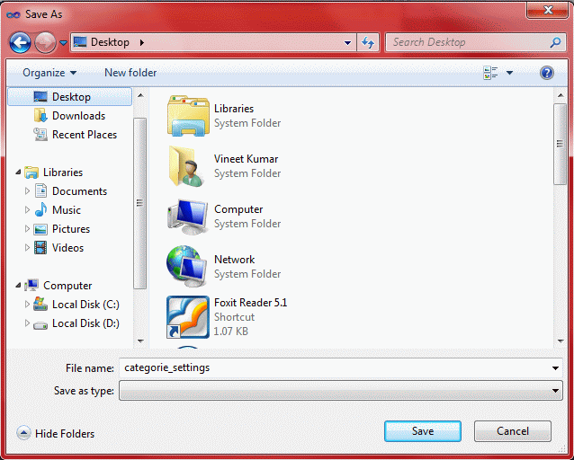Screen dimensions: 574x460
Task: Click Videos film icon in tree
Action: click(x=40, y=248)
